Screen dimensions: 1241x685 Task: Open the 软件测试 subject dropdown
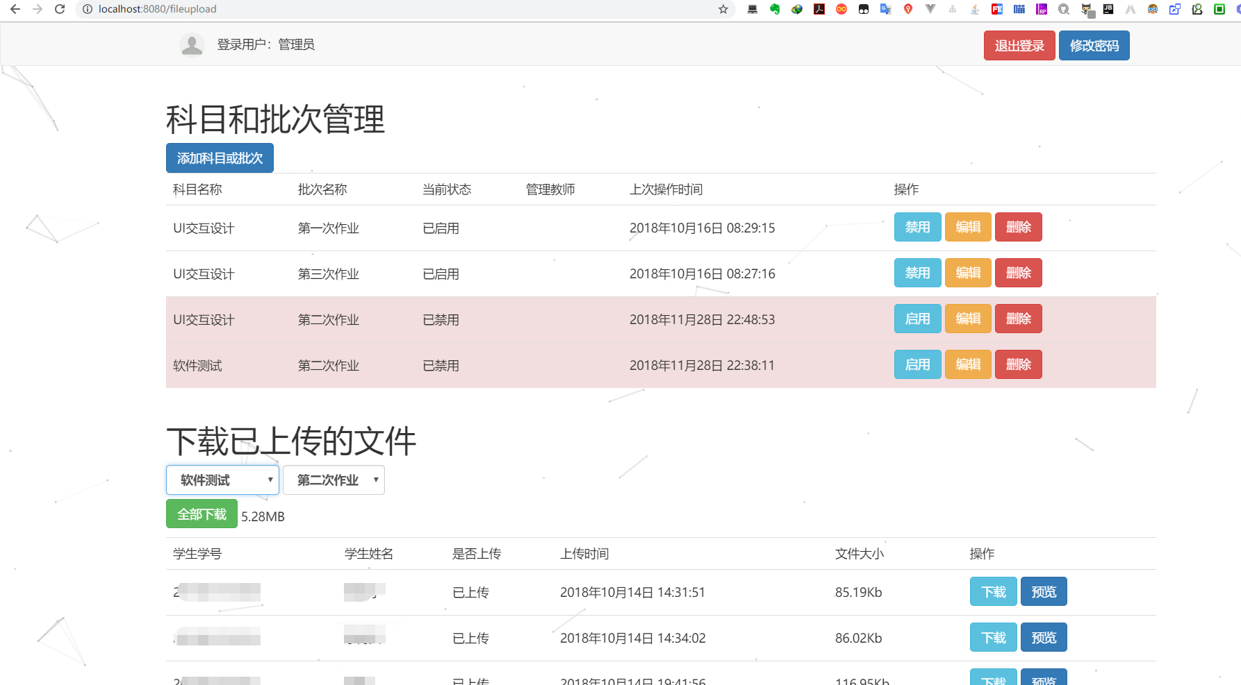coord(222,480)
